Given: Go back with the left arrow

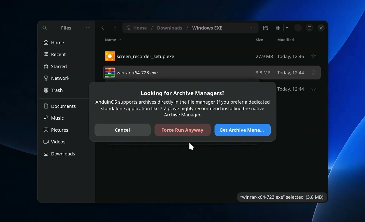Looking at the screenshot, I should 102,28.
